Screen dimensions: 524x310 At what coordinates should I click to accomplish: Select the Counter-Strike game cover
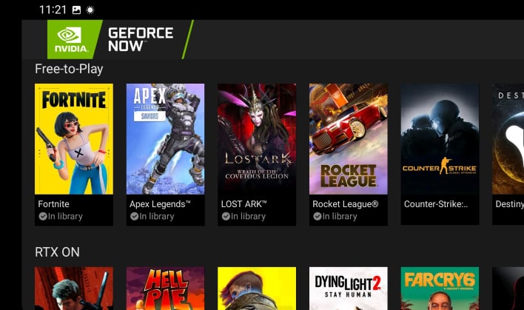click(x=440, y=139)
